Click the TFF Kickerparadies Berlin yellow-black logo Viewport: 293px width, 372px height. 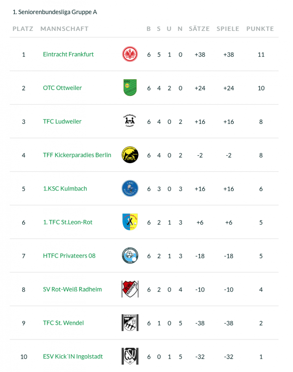pos(130,155)
